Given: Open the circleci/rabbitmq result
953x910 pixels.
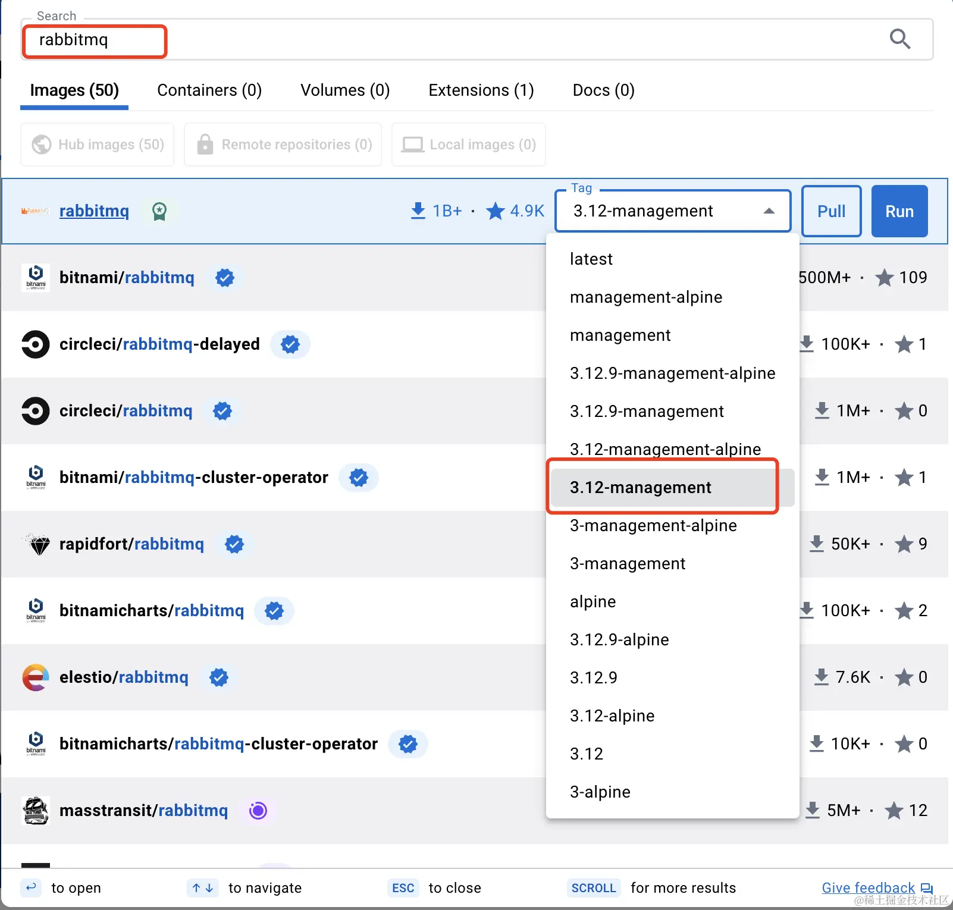Looking at the screenshot, I should click(x=126, y=411).
